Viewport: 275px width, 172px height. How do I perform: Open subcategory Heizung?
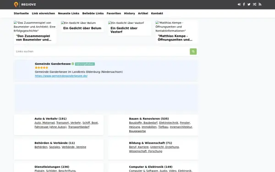[x=134, y=127]
